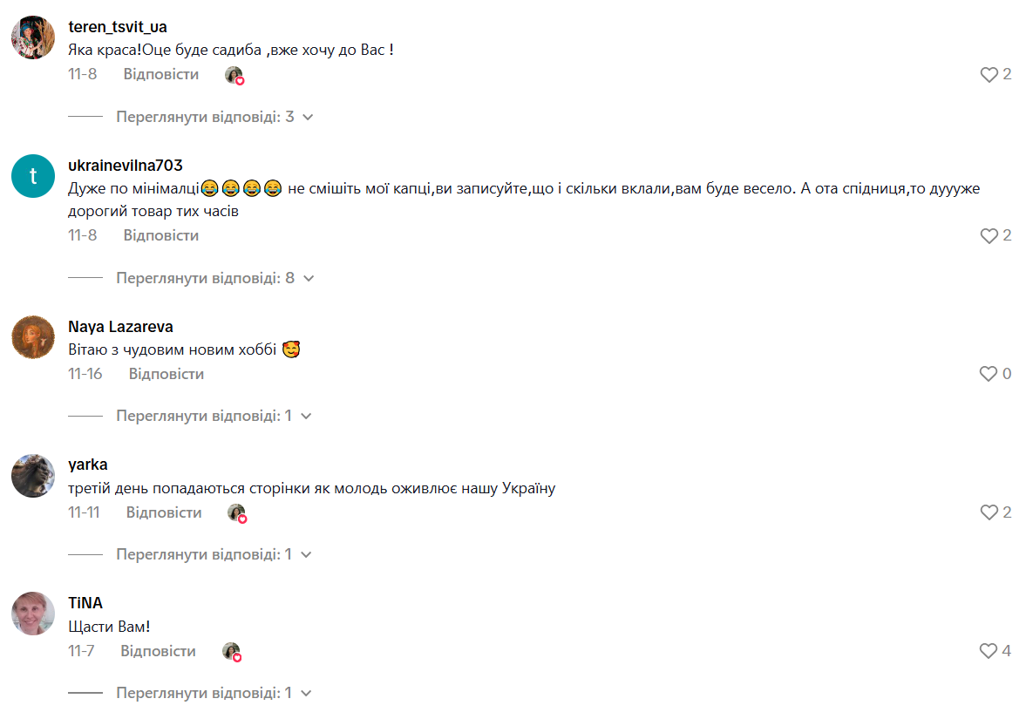Click the creator-liked badge under teren_tsvit_ua's comment
Image resolution: width=1026 pixels, height=719 pixels.
[x=234, y=75]
